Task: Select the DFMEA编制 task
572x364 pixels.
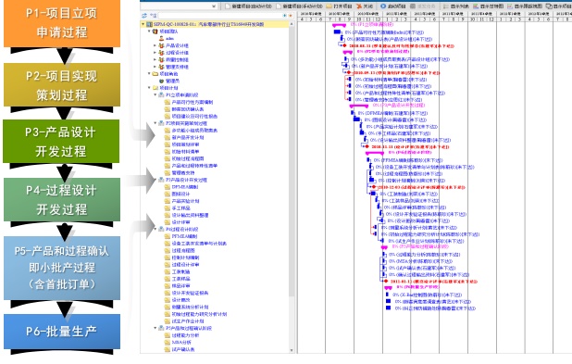Action: point(181,187)
